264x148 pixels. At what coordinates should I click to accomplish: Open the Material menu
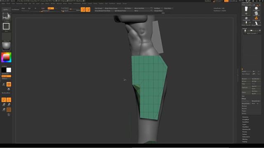(59, 3)
